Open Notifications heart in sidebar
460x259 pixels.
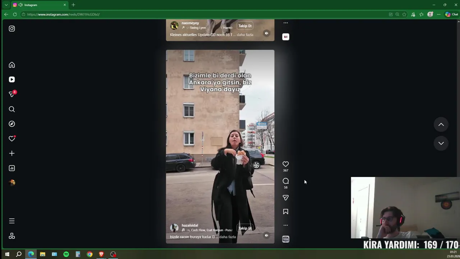(12, 138)
